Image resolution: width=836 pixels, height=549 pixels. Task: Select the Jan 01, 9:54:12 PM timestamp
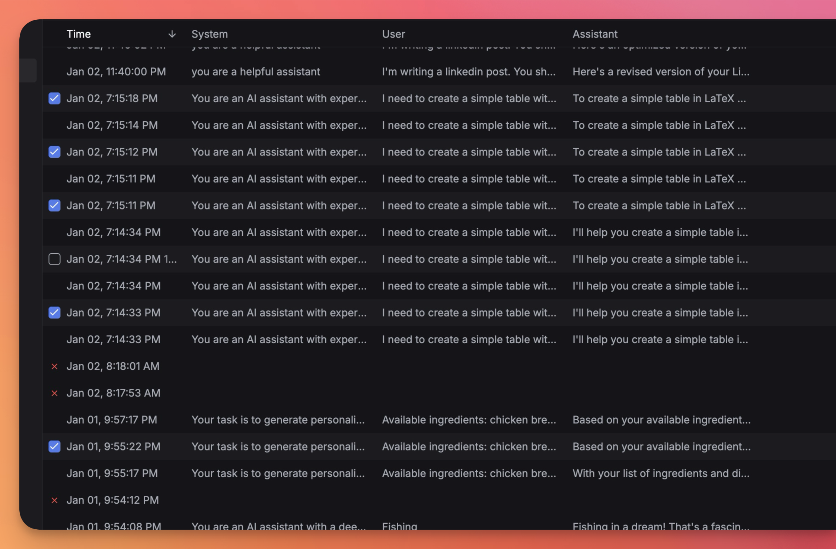[113, 500]
